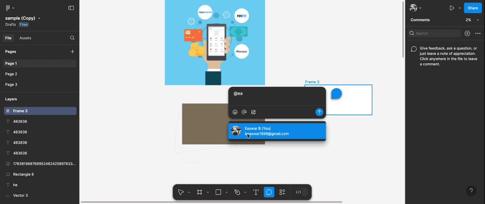Select Easwar B (You) mention suggestion
Screen dimensions: 485x204
pos(277,131)
